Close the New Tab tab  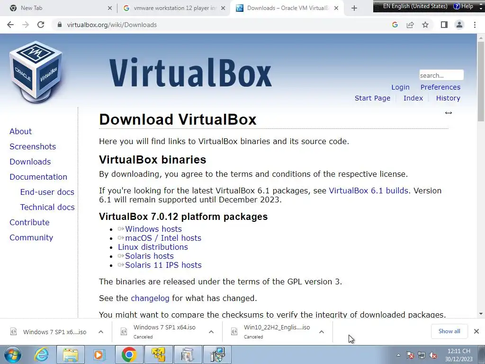click(110, 8)
